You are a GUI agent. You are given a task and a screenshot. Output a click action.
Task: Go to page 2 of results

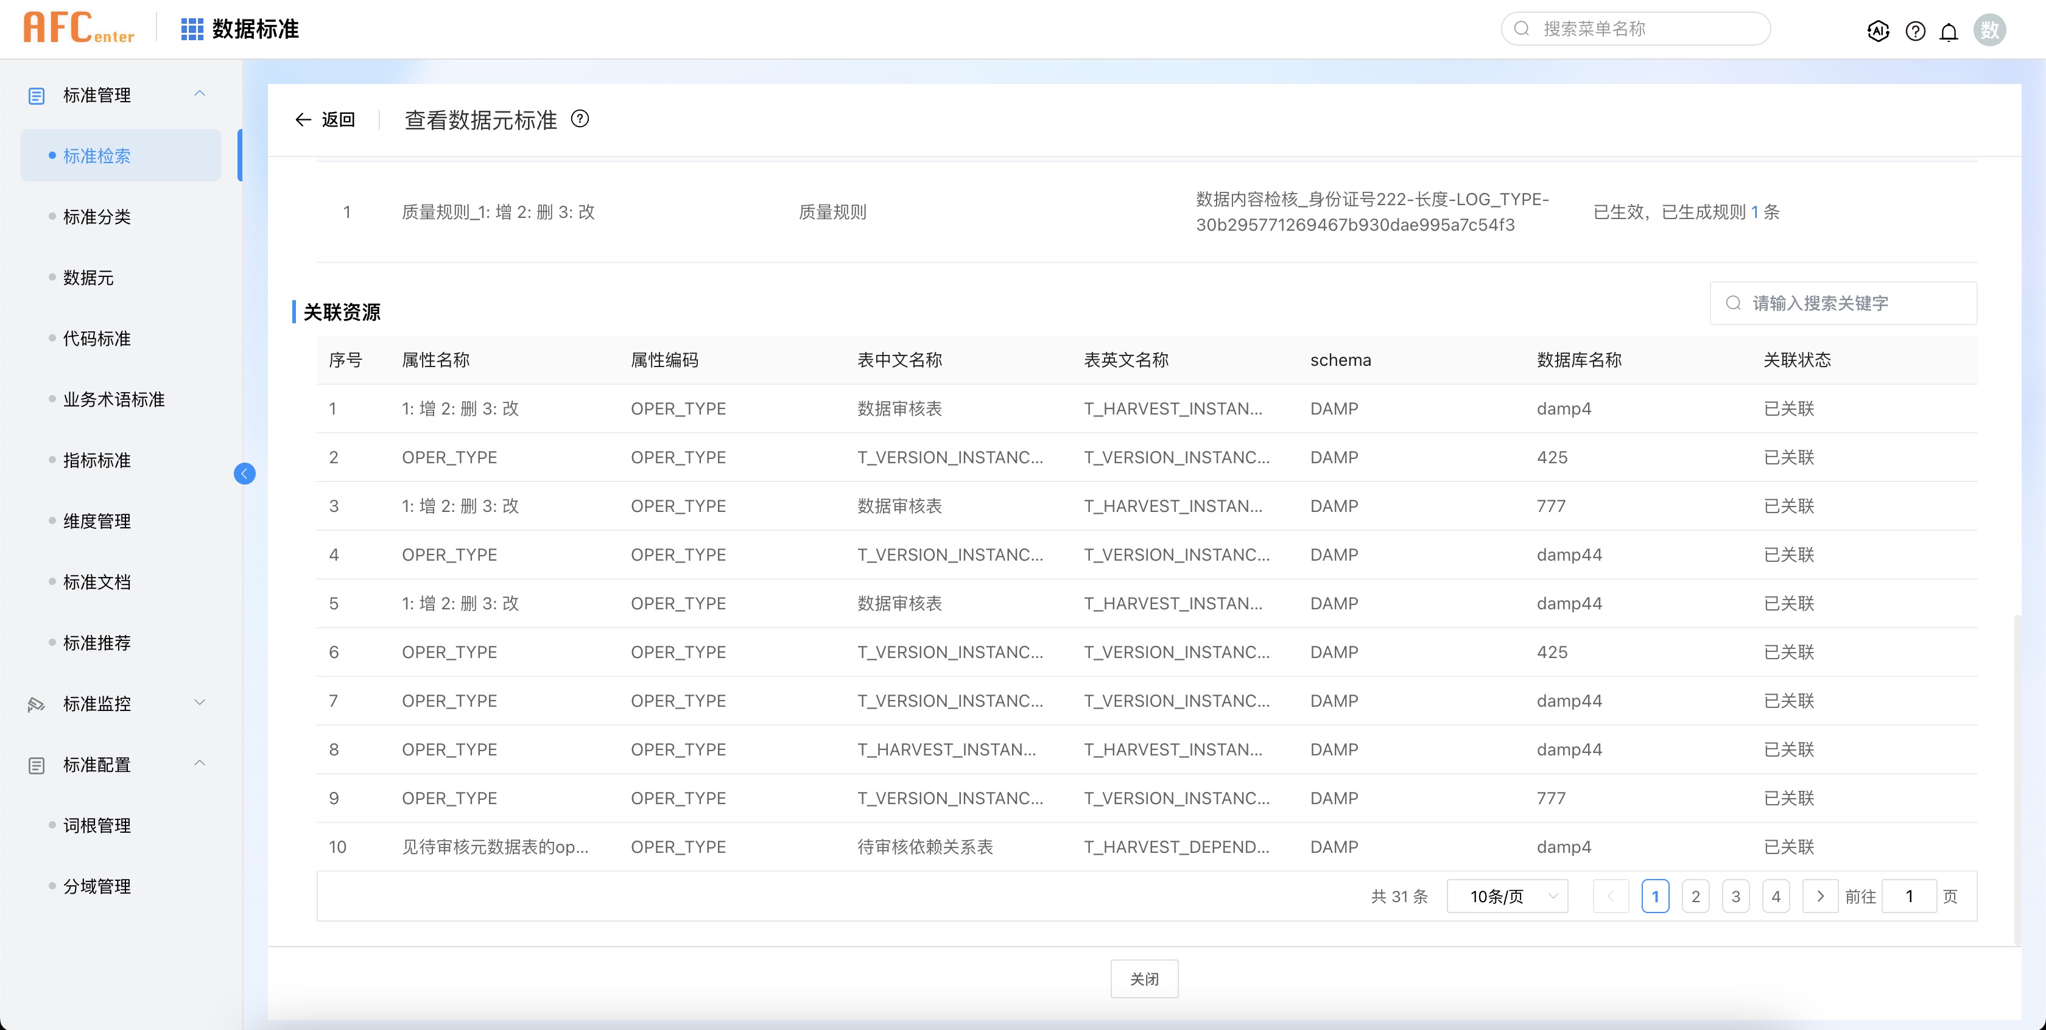(1696, 897)
